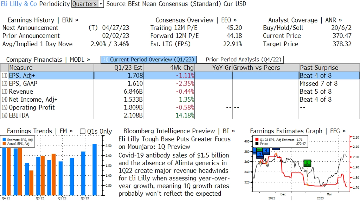The width and height of the screenshot is (360, 201).
Task: Click the YoY Gr column header
Action: 213,68
